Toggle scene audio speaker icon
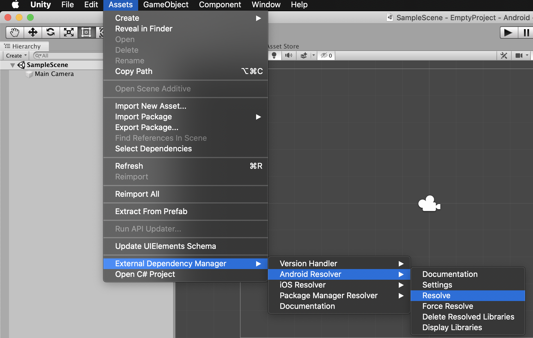Image resolution: width=533 pixels, height=338 pixels. (289, 55)
